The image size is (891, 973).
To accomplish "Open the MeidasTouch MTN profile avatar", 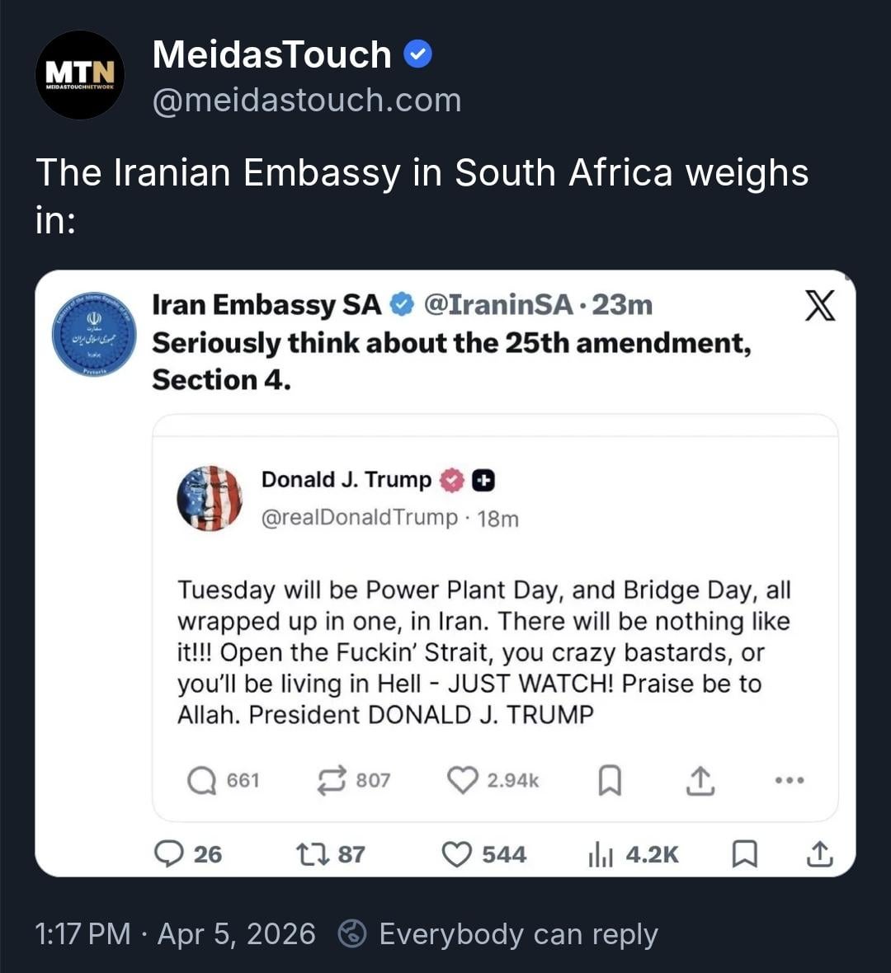I will [80, 75].
